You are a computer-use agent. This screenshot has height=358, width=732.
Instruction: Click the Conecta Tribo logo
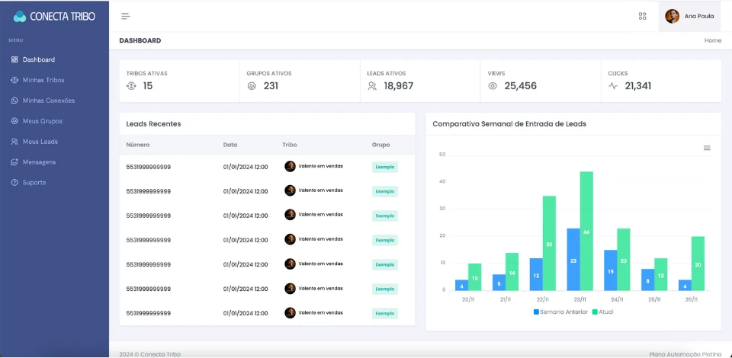click(x=54, y=16)
